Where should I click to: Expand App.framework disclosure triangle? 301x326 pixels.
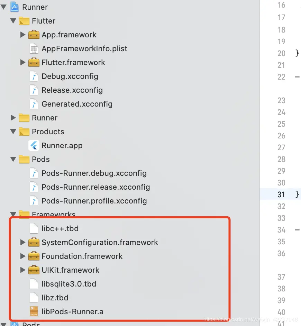22,35
